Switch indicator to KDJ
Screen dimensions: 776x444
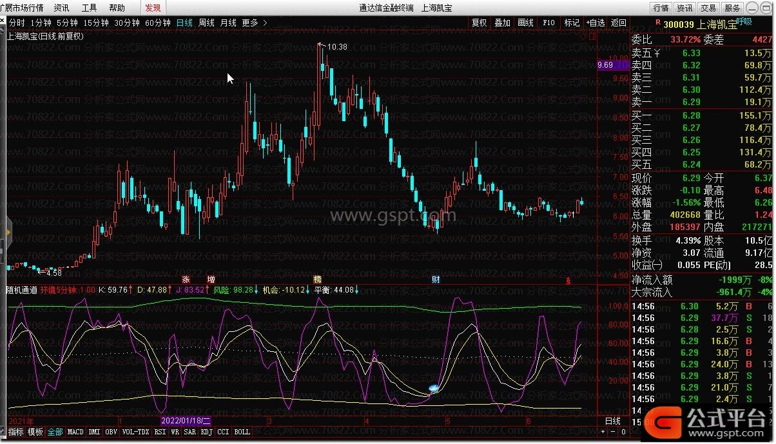tap(207, 432)
